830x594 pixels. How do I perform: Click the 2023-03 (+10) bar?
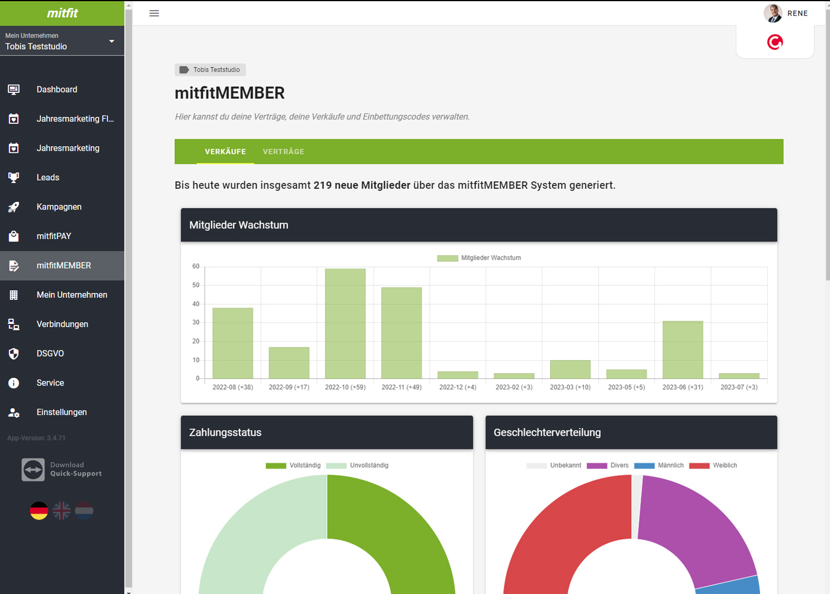(570, 370)
